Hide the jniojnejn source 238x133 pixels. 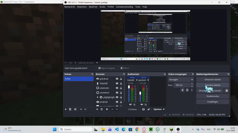(x=117, y=102)
